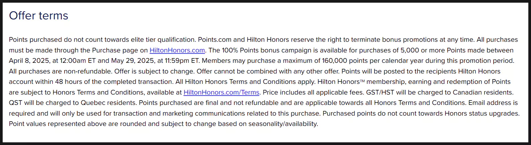Click the "Offer is subject to change" sentence
The width and height of the screenshot is (531, 145).
(154, 71)
